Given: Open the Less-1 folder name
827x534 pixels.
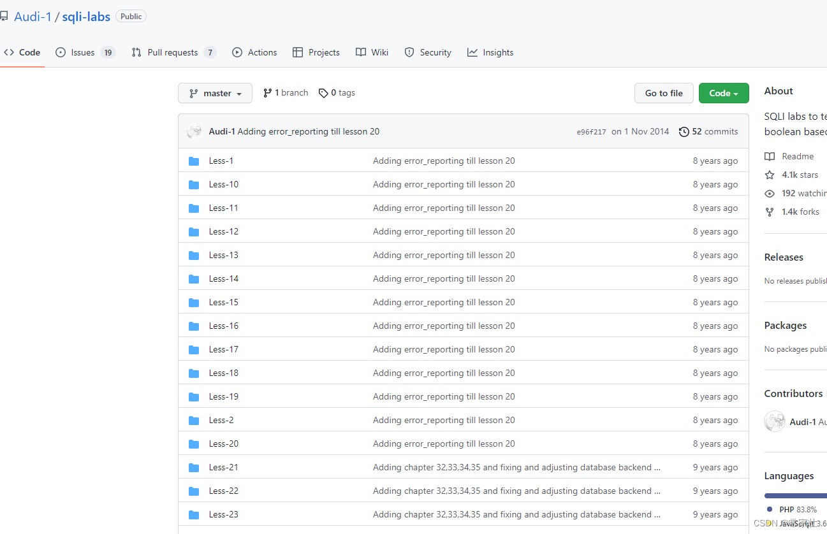Looking at the screenshot, I should [221, 161].
